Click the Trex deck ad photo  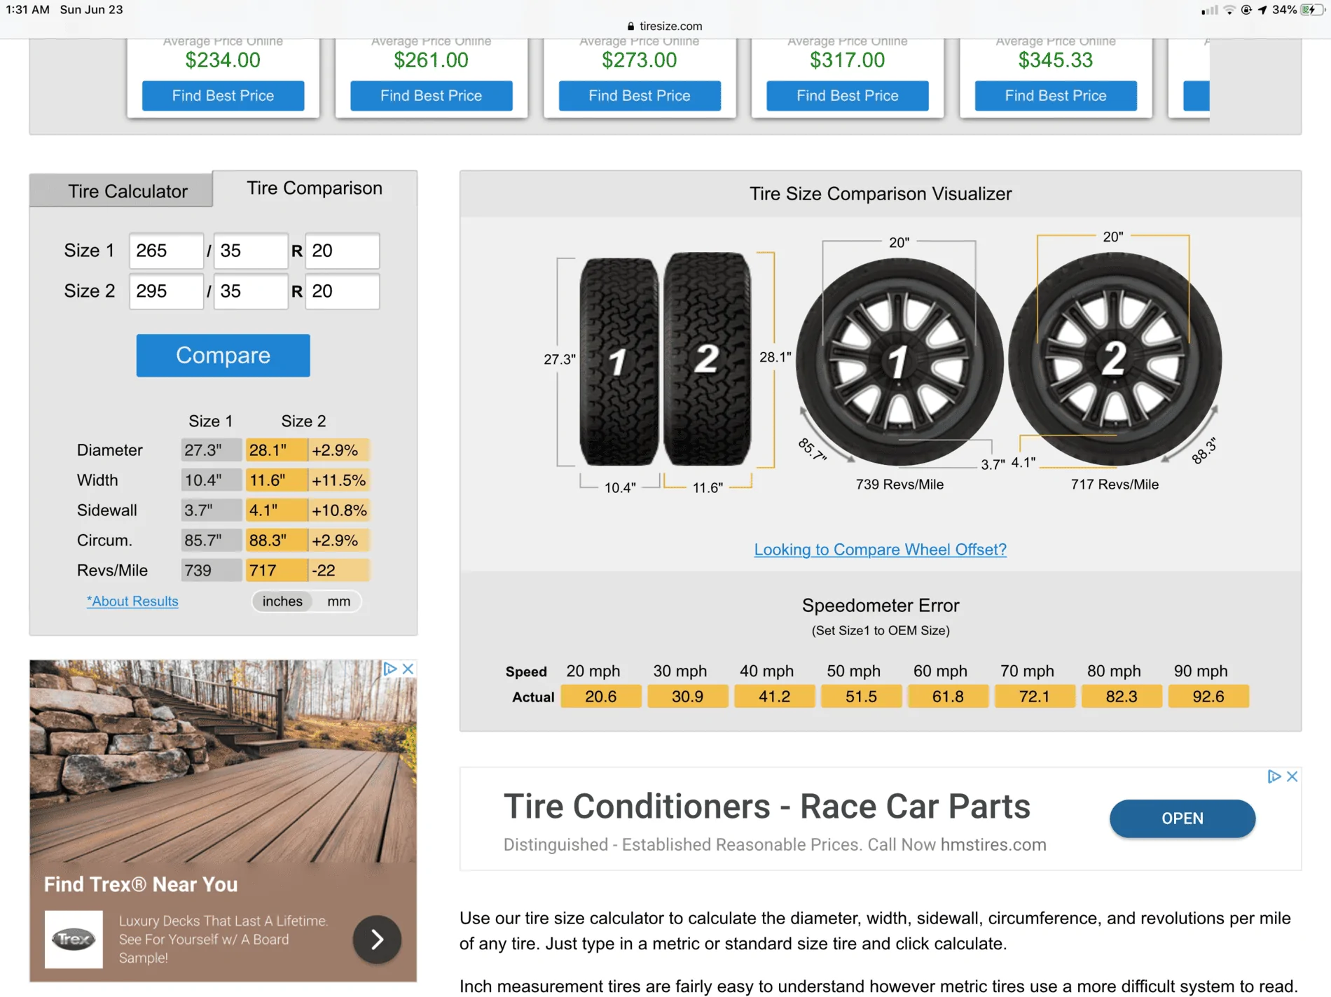[223, 760]
